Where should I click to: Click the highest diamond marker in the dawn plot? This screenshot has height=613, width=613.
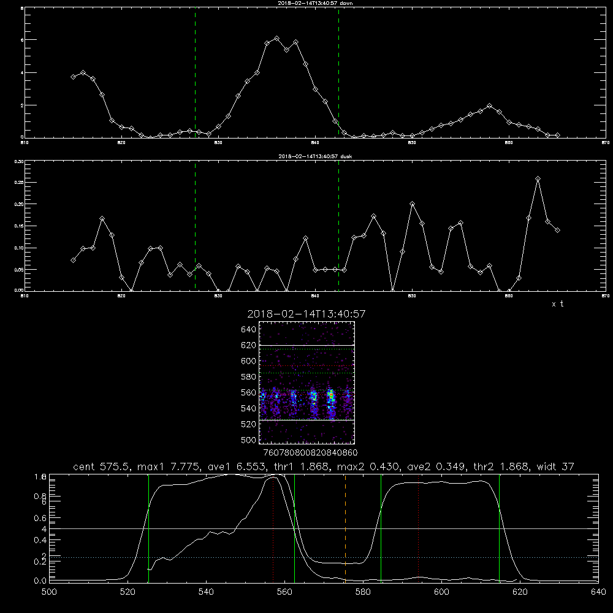coord(277,38)
